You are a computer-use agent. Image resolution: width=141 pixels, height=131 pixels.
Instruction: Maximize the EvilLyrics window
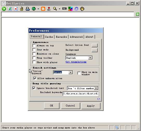coord(132,3)
